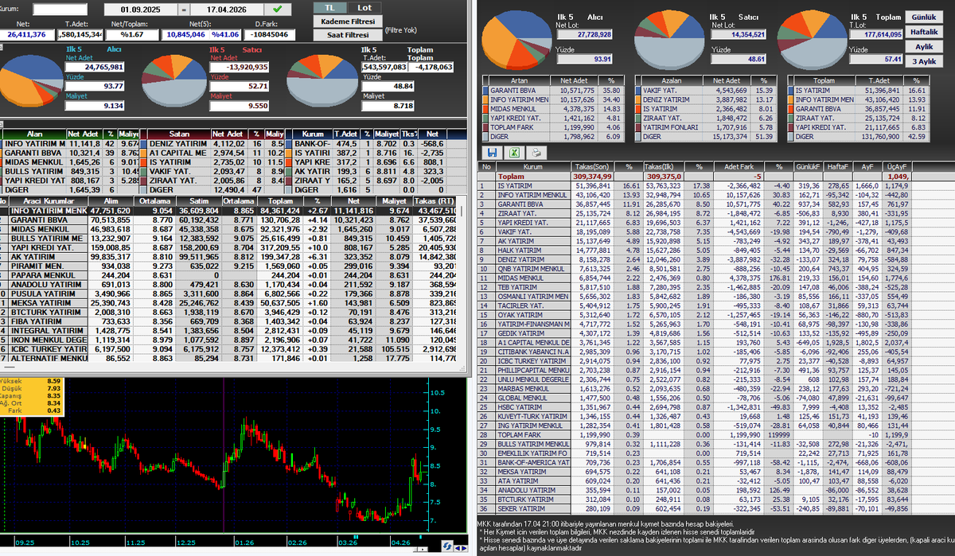
Task: Select the Günlük period button
Action: click(x=923, y=17)
